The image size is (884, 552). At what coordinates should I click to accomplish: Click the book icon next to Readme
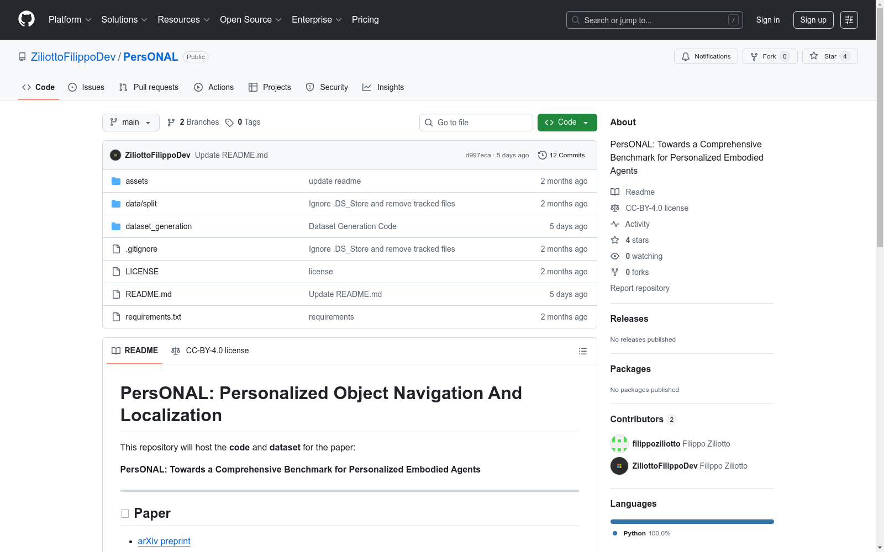coord(615,192)
